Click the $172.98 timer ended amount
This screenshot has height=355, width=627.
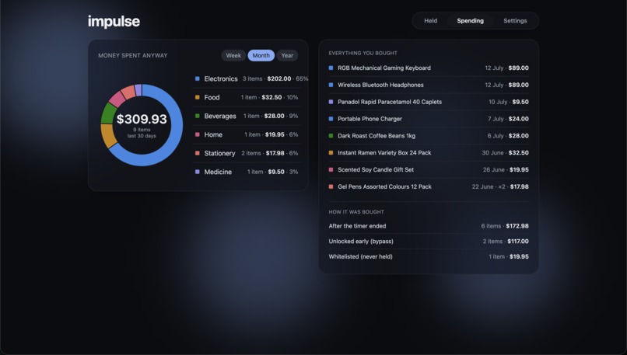point(517,226)
